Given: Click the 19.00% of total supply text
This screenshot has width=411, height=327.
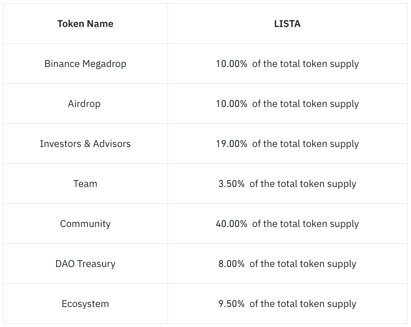Looking at the screenshot, I should (x=287, y=144).
